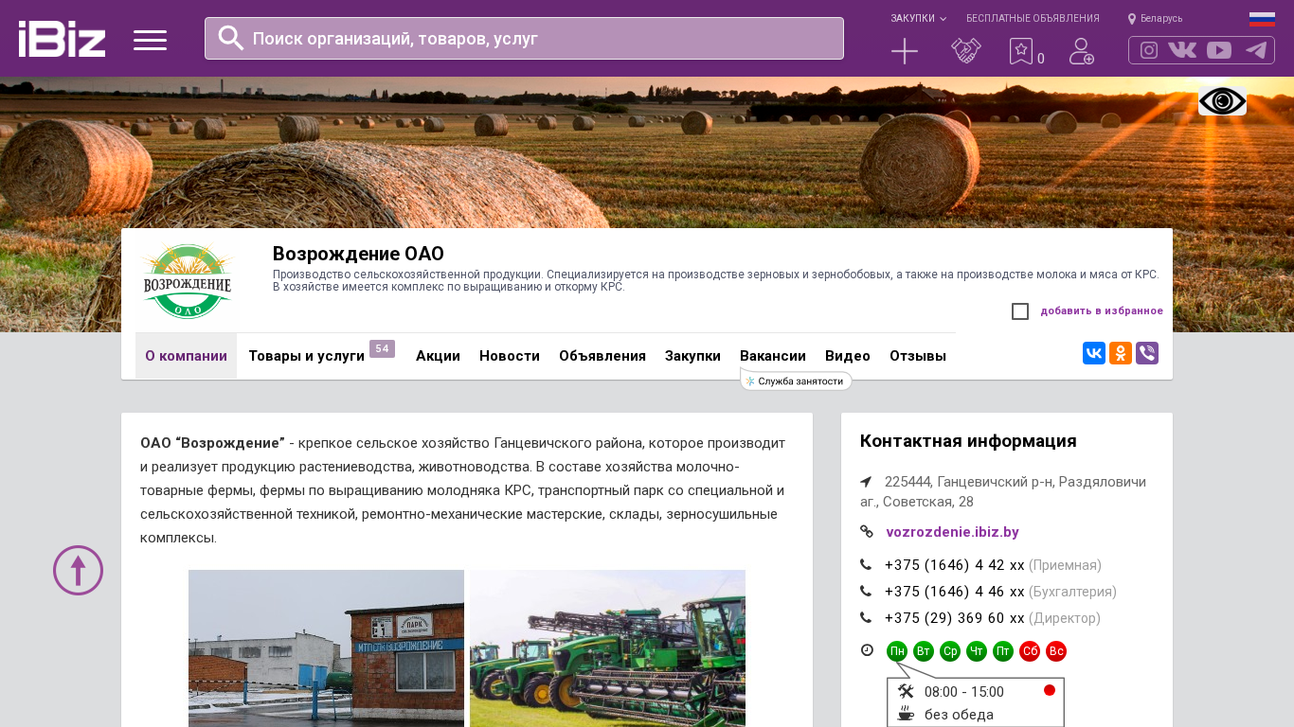Share page via blue VK button

1094,353
